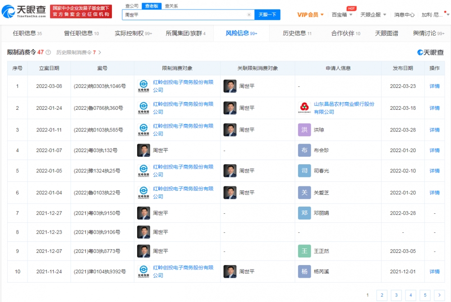Switch to the 查关系 search tab
Viewport: 451px width, 302px height.
[171, 6]
